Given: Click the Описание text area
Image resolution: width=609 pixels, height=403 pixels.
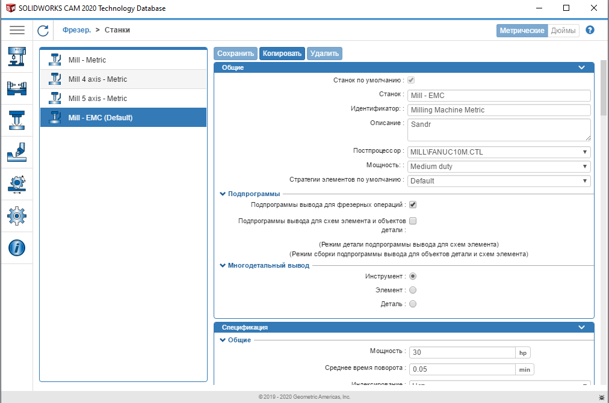Looking at the screenshot, I should [x=499, y=130].
